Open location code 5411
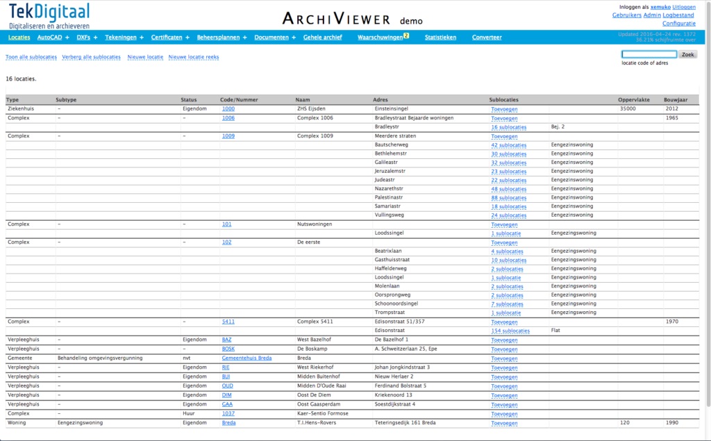Image resolution: width=711 pixels, height=441 pixels. coord(228,322)
